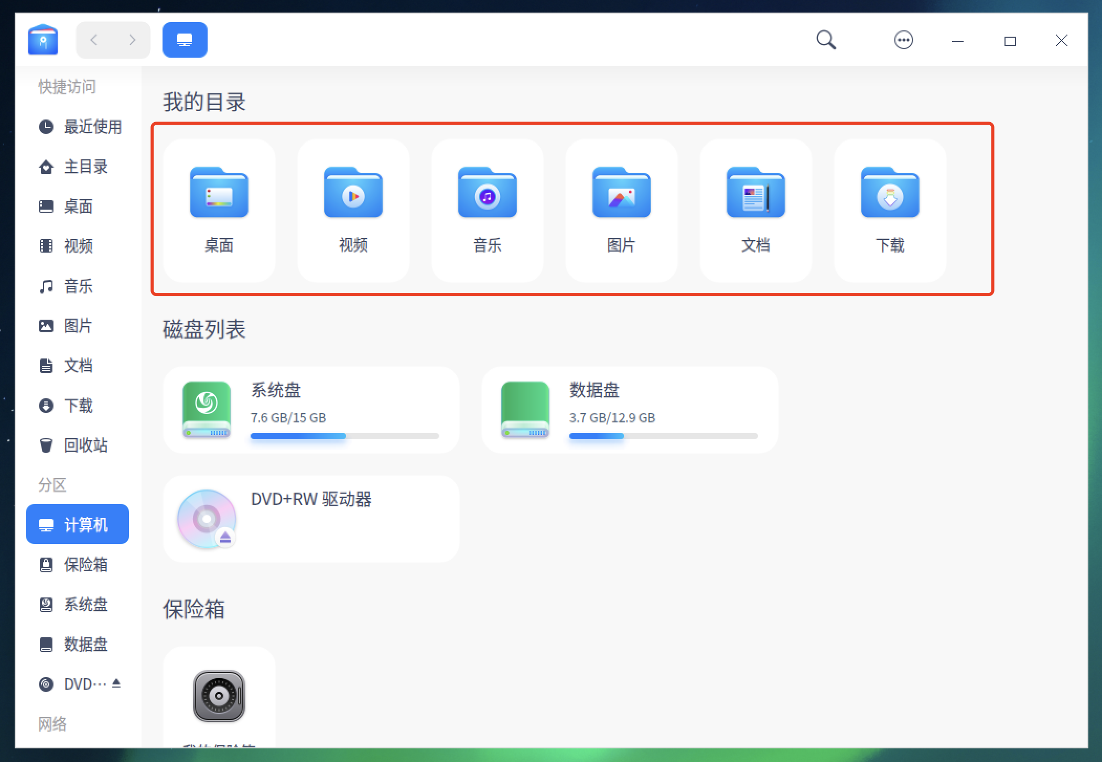
Task: Click the file manager app logo icon
Action: [x=43, y=39]
